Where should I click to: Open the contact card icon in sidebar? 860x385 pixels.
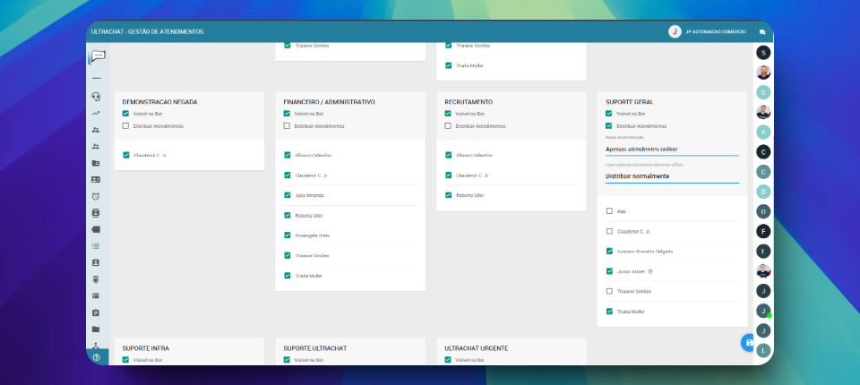tap(96, 179)
